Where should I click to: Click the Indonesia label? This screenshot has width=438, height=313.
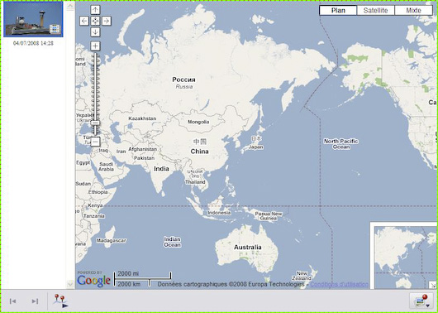pyautogui.click(x=219, y=213)
